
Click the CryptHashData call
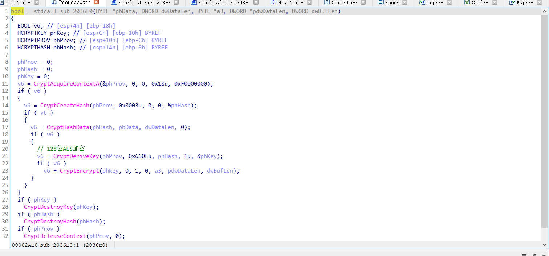[x=68, y=127]
